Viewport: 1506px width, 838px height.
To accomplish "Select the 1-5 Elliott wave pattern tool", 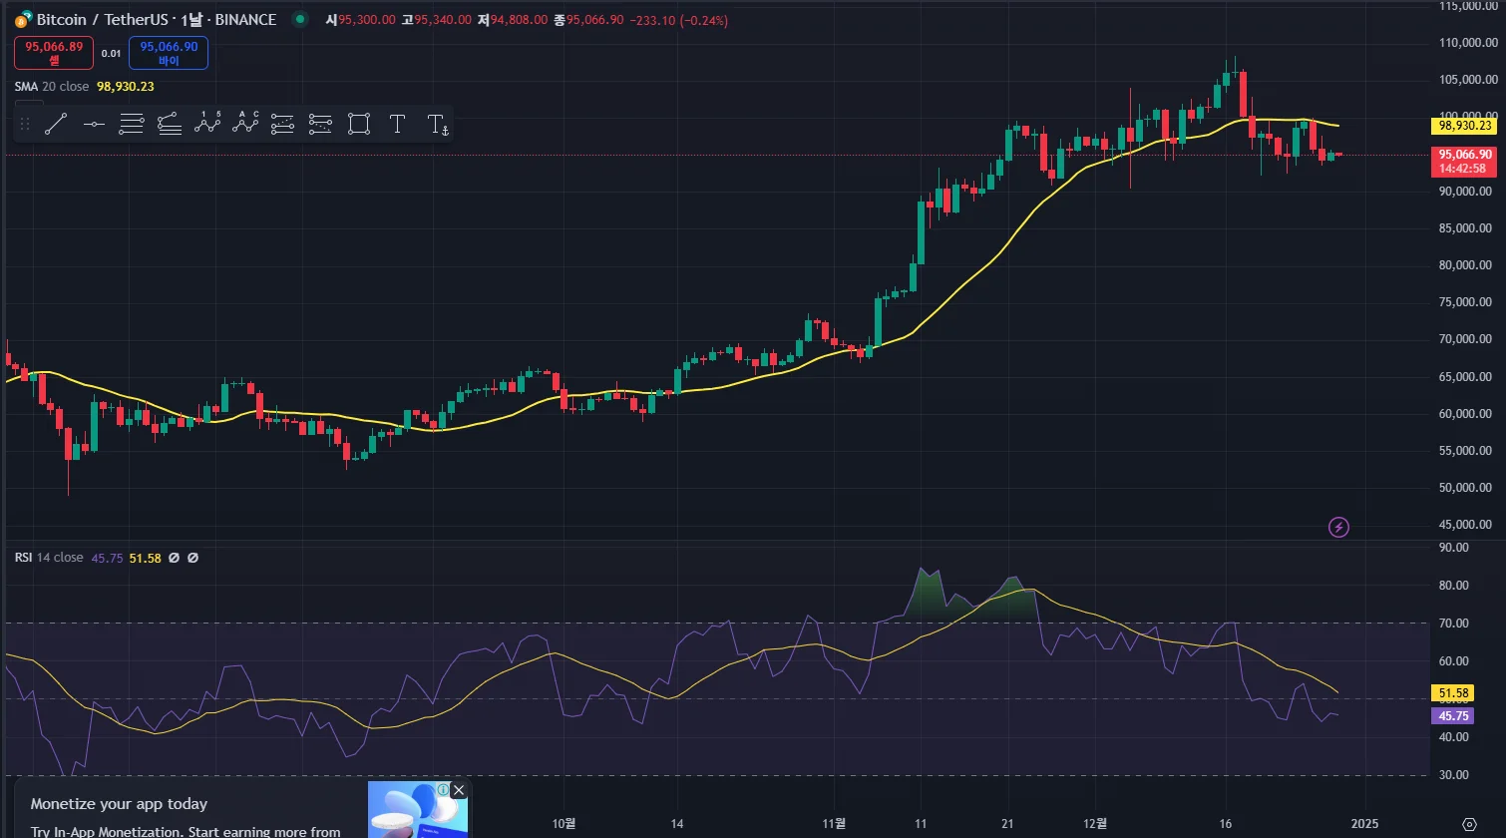I will tap(207, 124).
